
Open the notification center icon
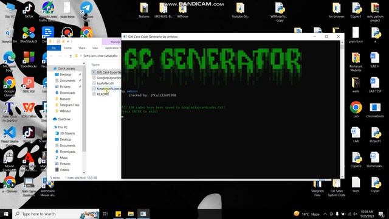click(x=381, y=214)
